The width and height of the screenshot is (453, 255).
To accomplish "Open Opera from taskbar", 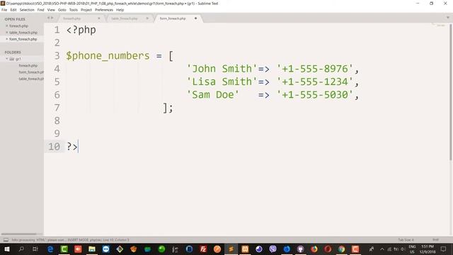I will (x=328, y=249).
